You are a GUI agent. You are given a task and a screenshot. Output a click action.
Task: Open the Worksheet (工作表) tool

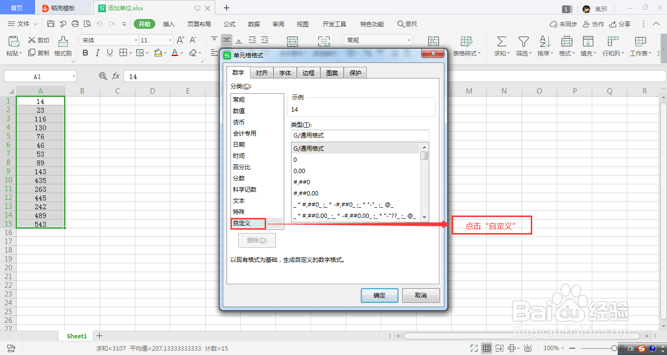641,41
